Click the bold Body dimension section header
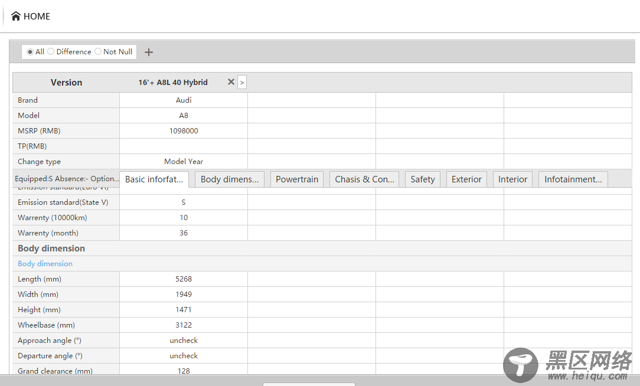The image size is (640, 386). tap(51, 248)
